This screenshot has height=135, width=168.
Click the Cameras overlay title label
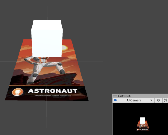point(124,96)
